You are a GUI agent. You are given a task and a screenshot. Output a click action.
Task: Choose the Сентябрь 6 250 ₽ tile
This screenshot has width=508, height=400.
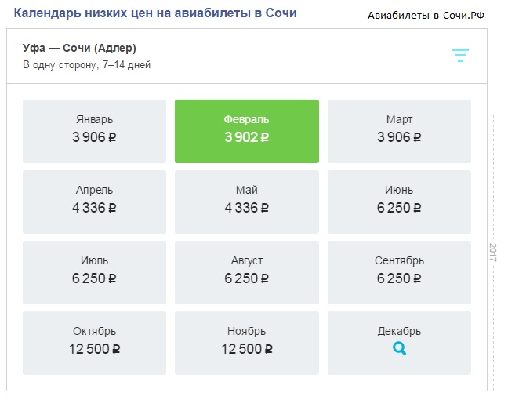pyautogui.click(x=399, y=272)
